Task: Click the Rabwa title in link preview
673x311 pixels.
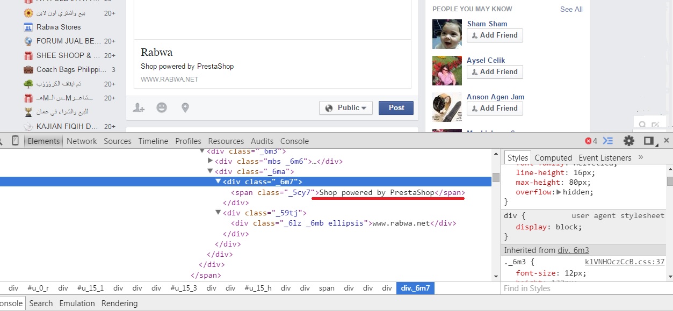Action: click(x=157, y=52)
